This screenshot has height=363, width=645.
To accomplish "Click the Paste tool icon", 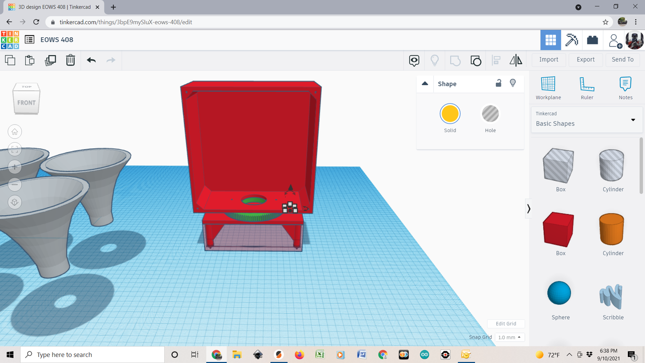I will pyautogui.click(x=30, y=60).
